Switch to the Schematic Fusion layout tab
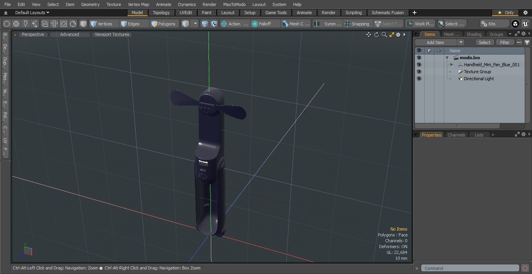532x274 pixels. pyautogui.click(x=387, y=13)
